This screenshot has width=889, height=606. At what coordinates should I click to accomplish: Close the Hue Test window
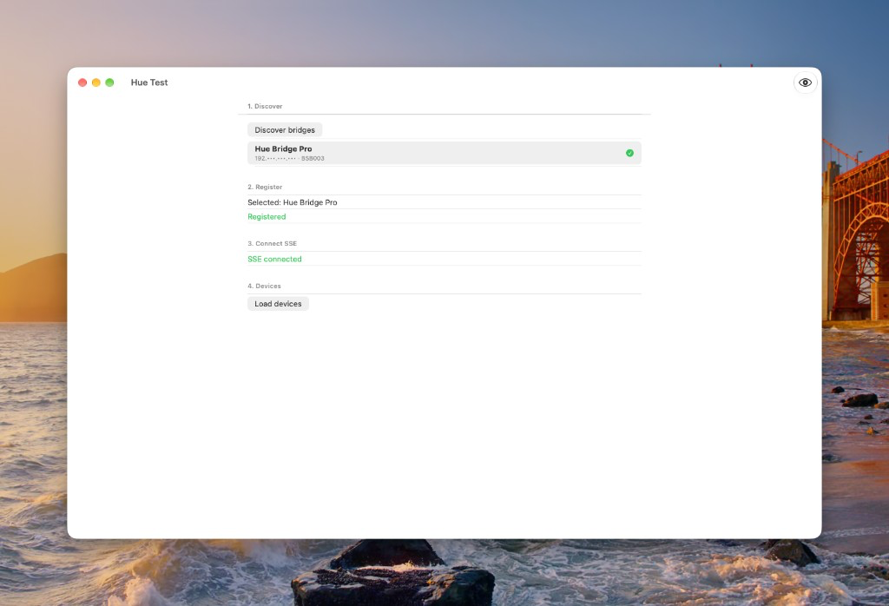tap(82, 82)
